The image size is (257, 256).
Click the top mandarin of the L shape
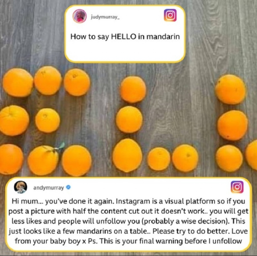coord(133,90)
